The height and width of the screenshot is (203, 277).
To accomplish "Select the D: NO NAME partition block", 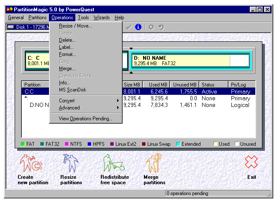I will 181,61.
